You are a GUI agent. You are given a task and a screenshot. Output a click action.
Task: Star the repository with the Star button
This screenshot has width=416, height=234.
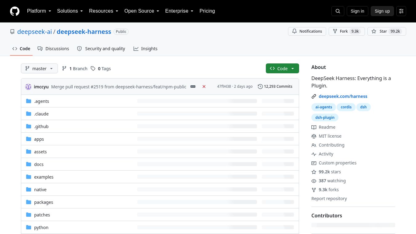click(x=387, y=31)
